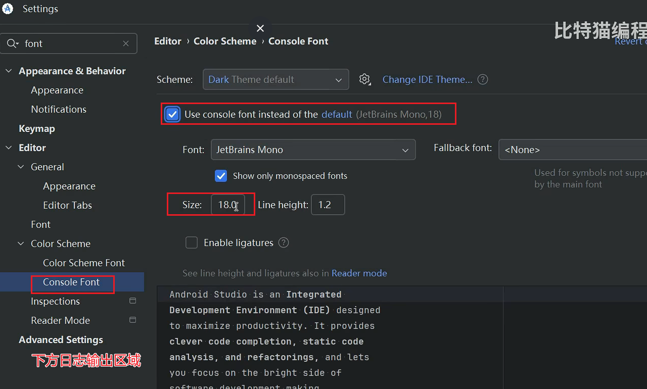Collapse Appearance & Behavior section
Image resolution: width=647 pixels, height=389 pixels.
9,71
